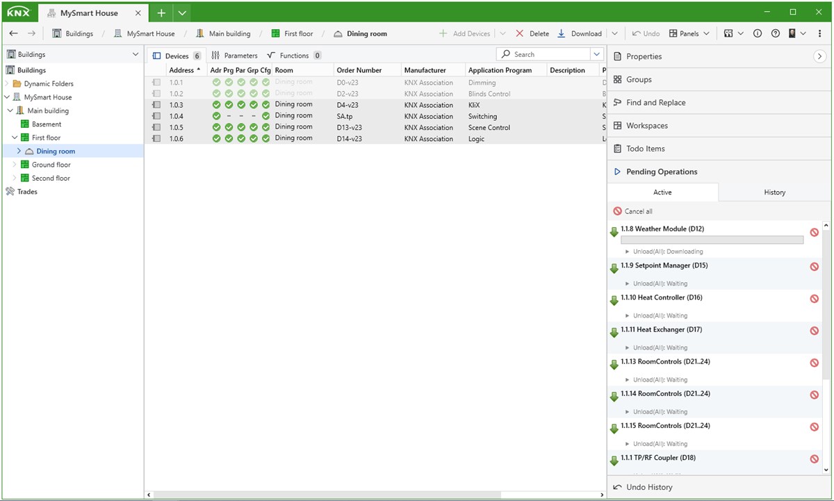Viewport: 834px width, 501px height.
Task: Cancel the Weather Module (D12) download
Action: tap(814, 233)
